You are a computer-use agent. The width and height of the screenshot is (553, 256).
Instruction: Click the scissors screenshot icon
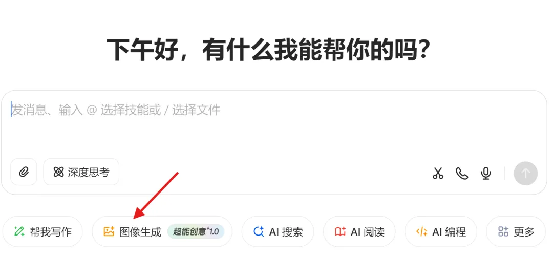438,173
